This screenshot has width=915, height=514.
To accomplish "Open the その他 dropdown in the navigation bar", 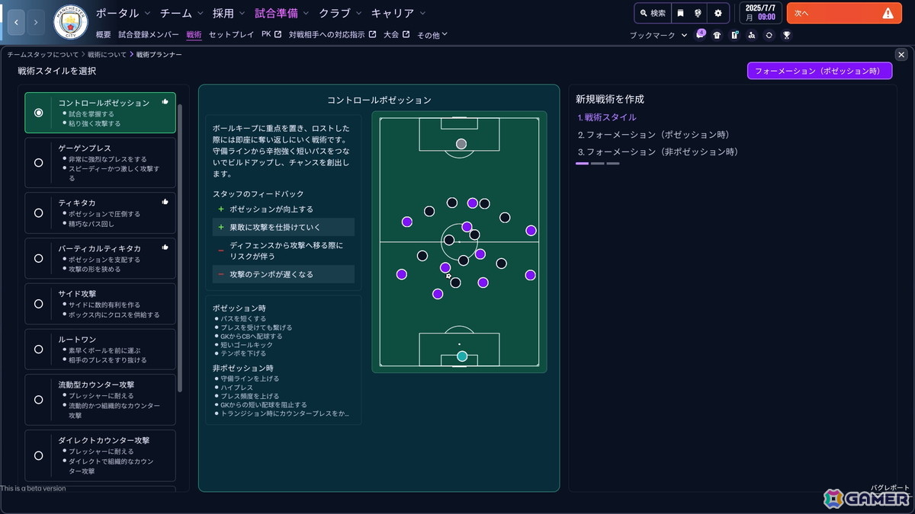I will tap(431, 34).
